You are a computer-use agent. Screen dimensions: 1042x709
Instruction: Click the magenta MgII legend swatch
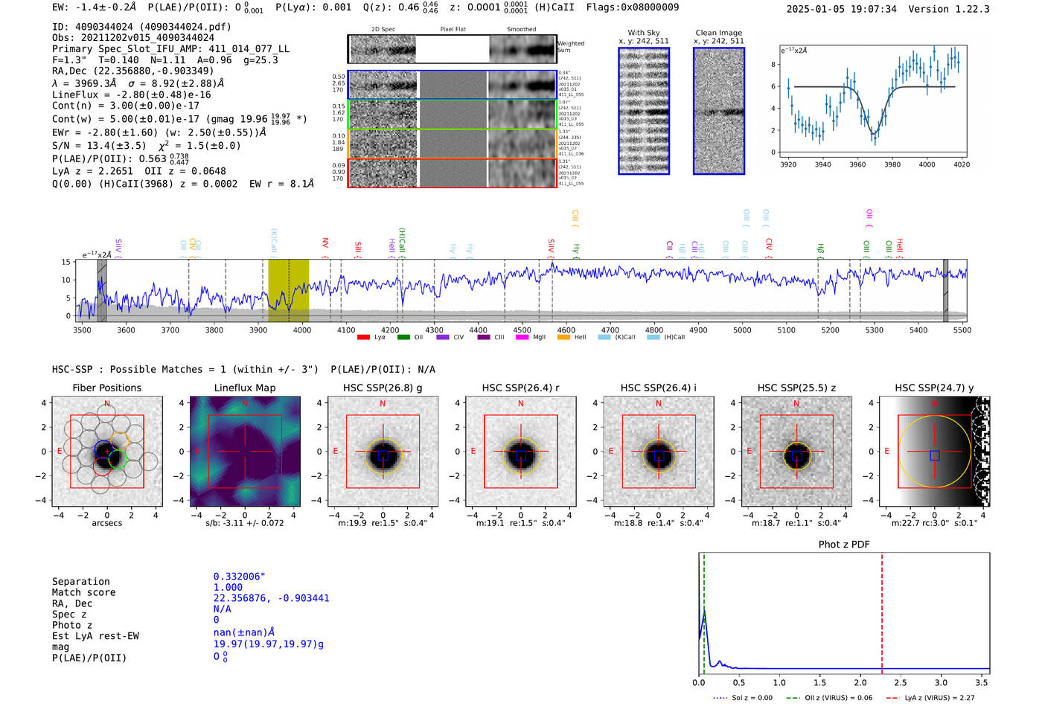[522, 338]
